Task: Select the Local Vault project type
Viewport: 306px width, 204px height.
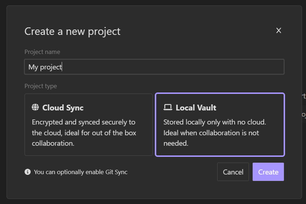Action: point(220,124)
